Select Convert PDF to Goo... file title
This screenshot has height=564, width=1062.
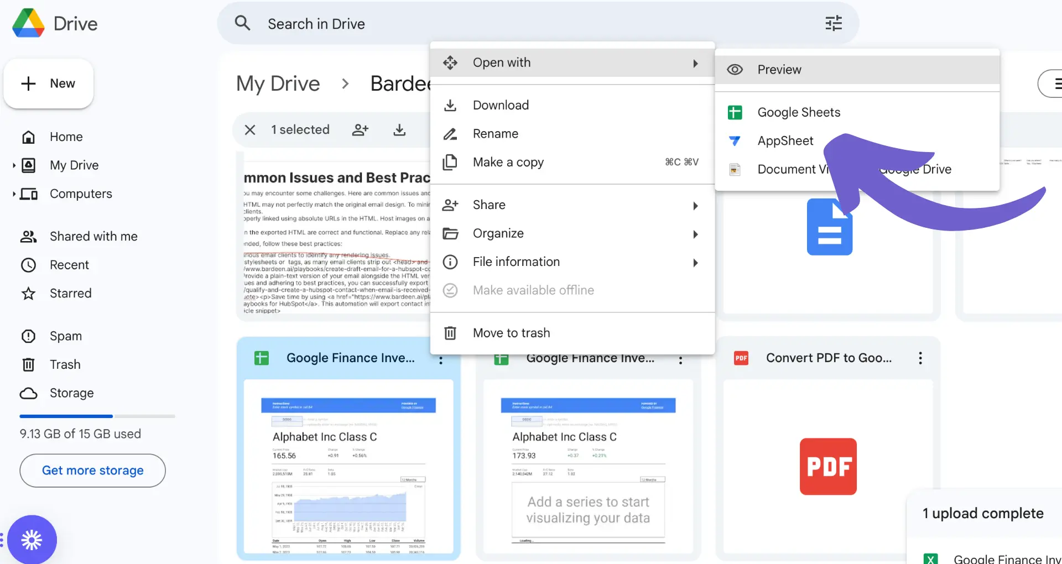click(x=829, y=358)
